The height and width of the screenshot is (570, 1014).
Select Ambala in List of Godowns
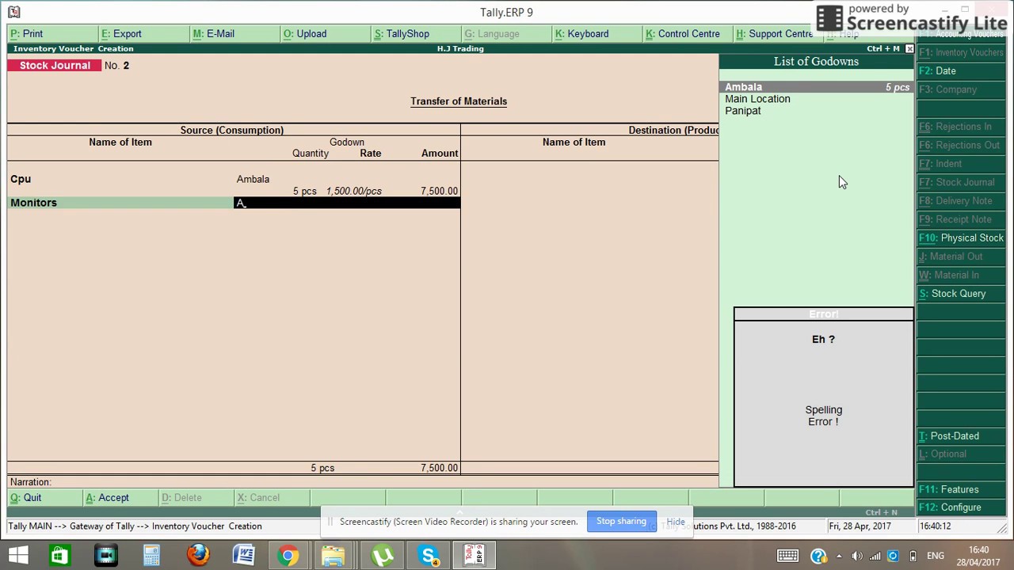(817, 87)
